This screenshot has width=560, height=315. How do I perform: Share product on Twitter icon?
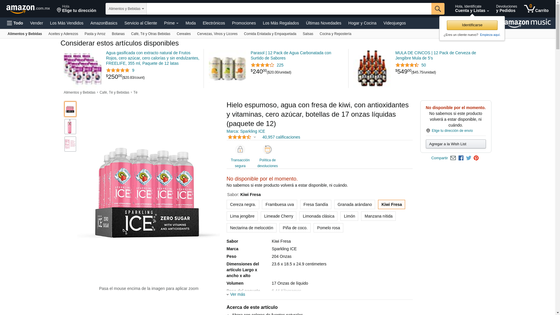click(468, 158)
